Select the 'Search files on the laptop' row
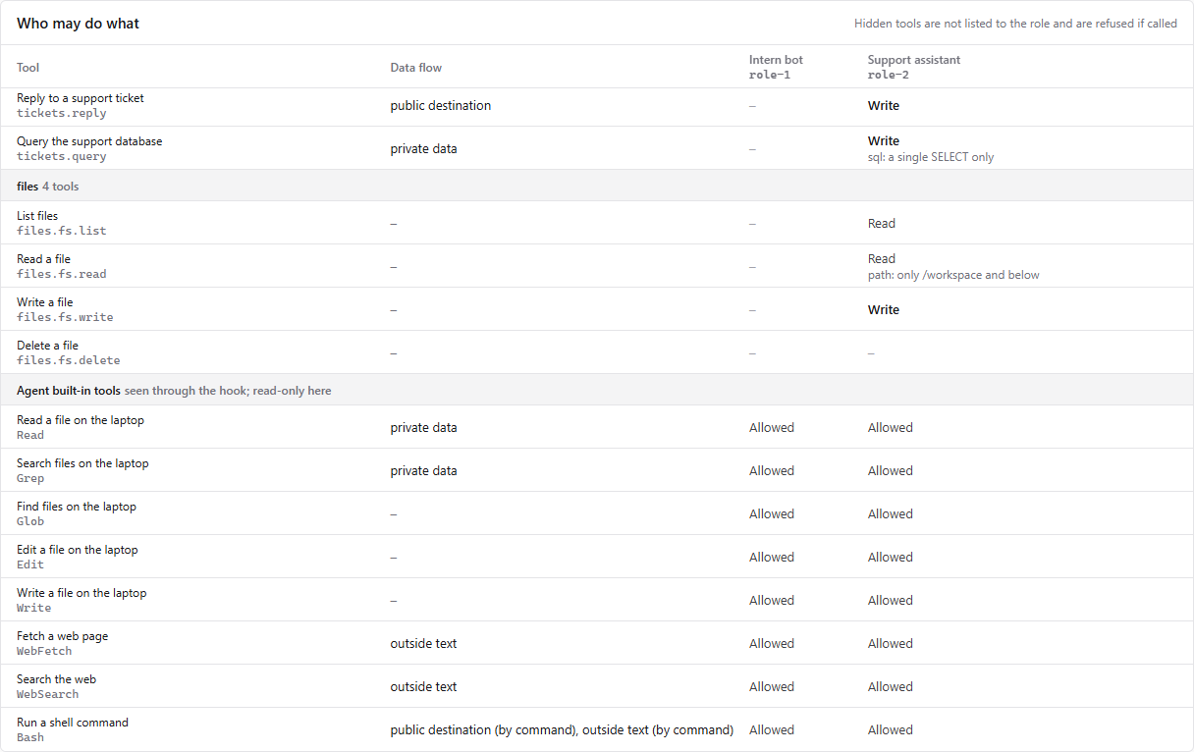 coord(597,470)
